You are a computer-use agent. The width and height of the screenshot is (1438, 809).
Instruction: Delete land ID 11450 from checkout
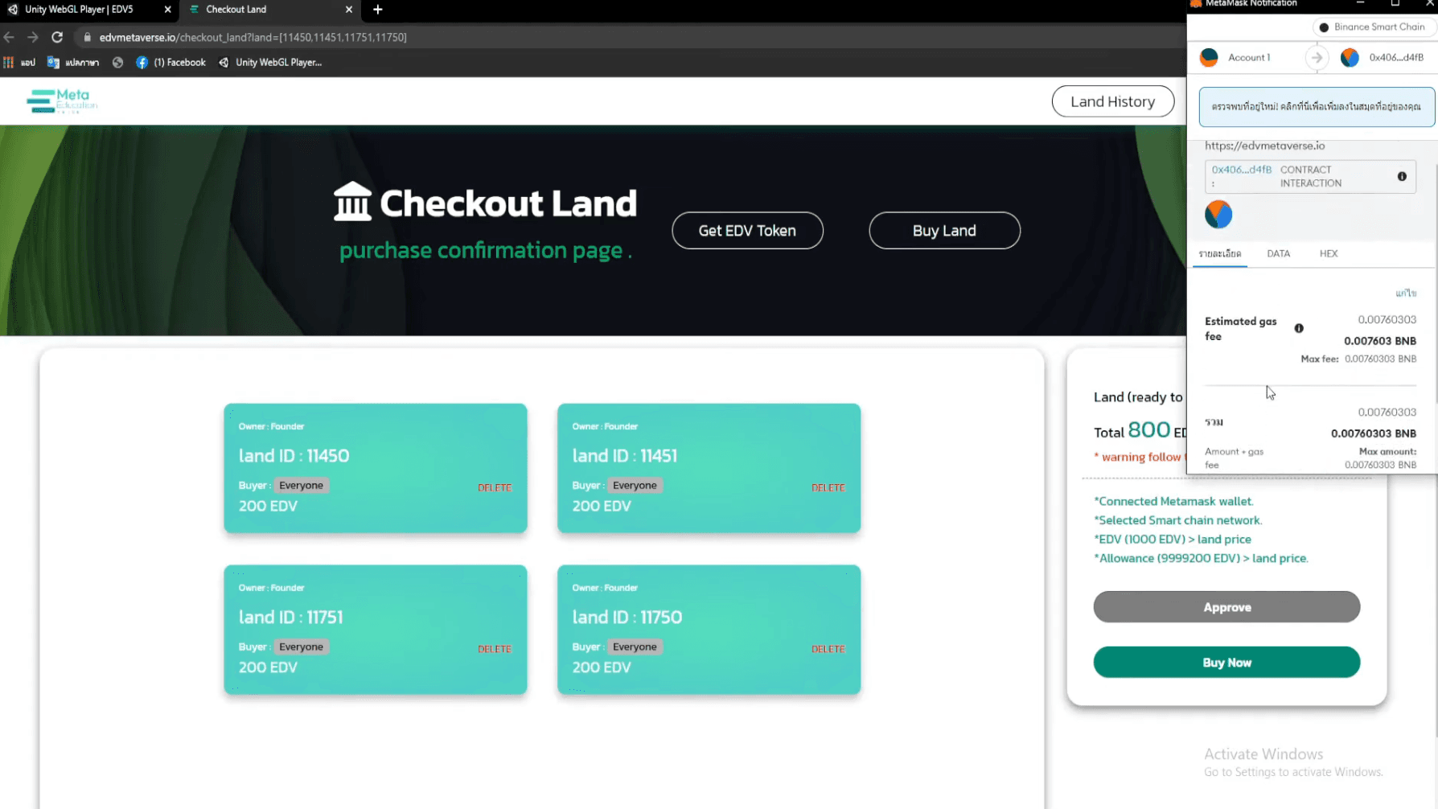pyautogui.click(x=494, y=487)
